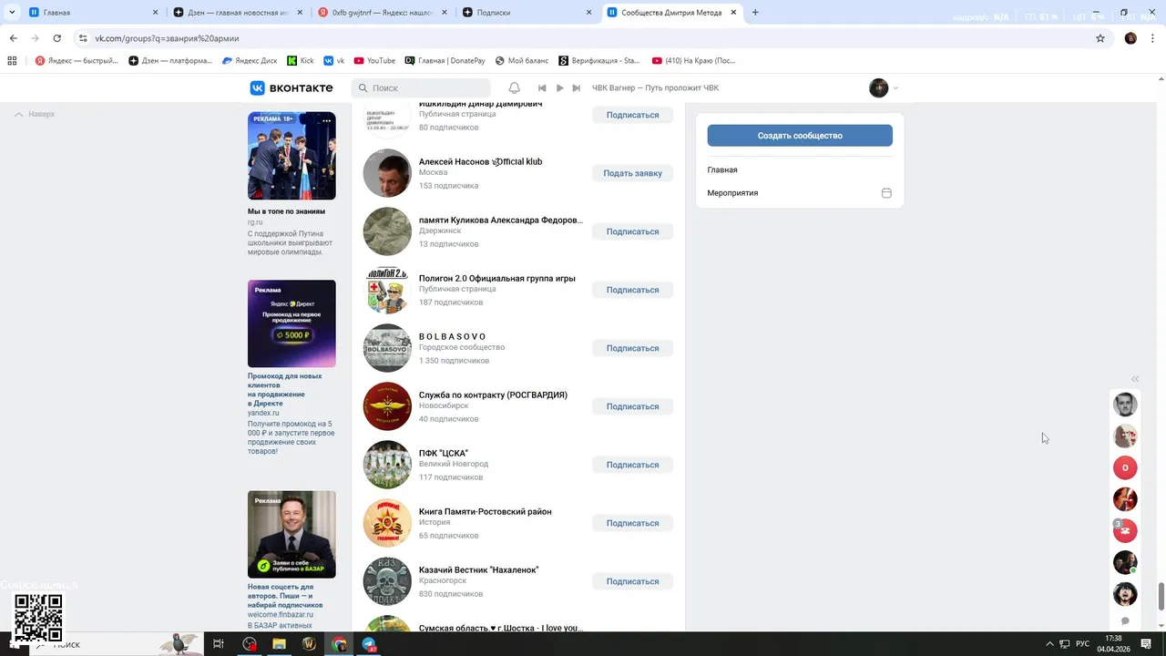Viewport: 1166px width, 656px height.
Task: Bookmark this page with star icon
Action: tap(1100, 38)
